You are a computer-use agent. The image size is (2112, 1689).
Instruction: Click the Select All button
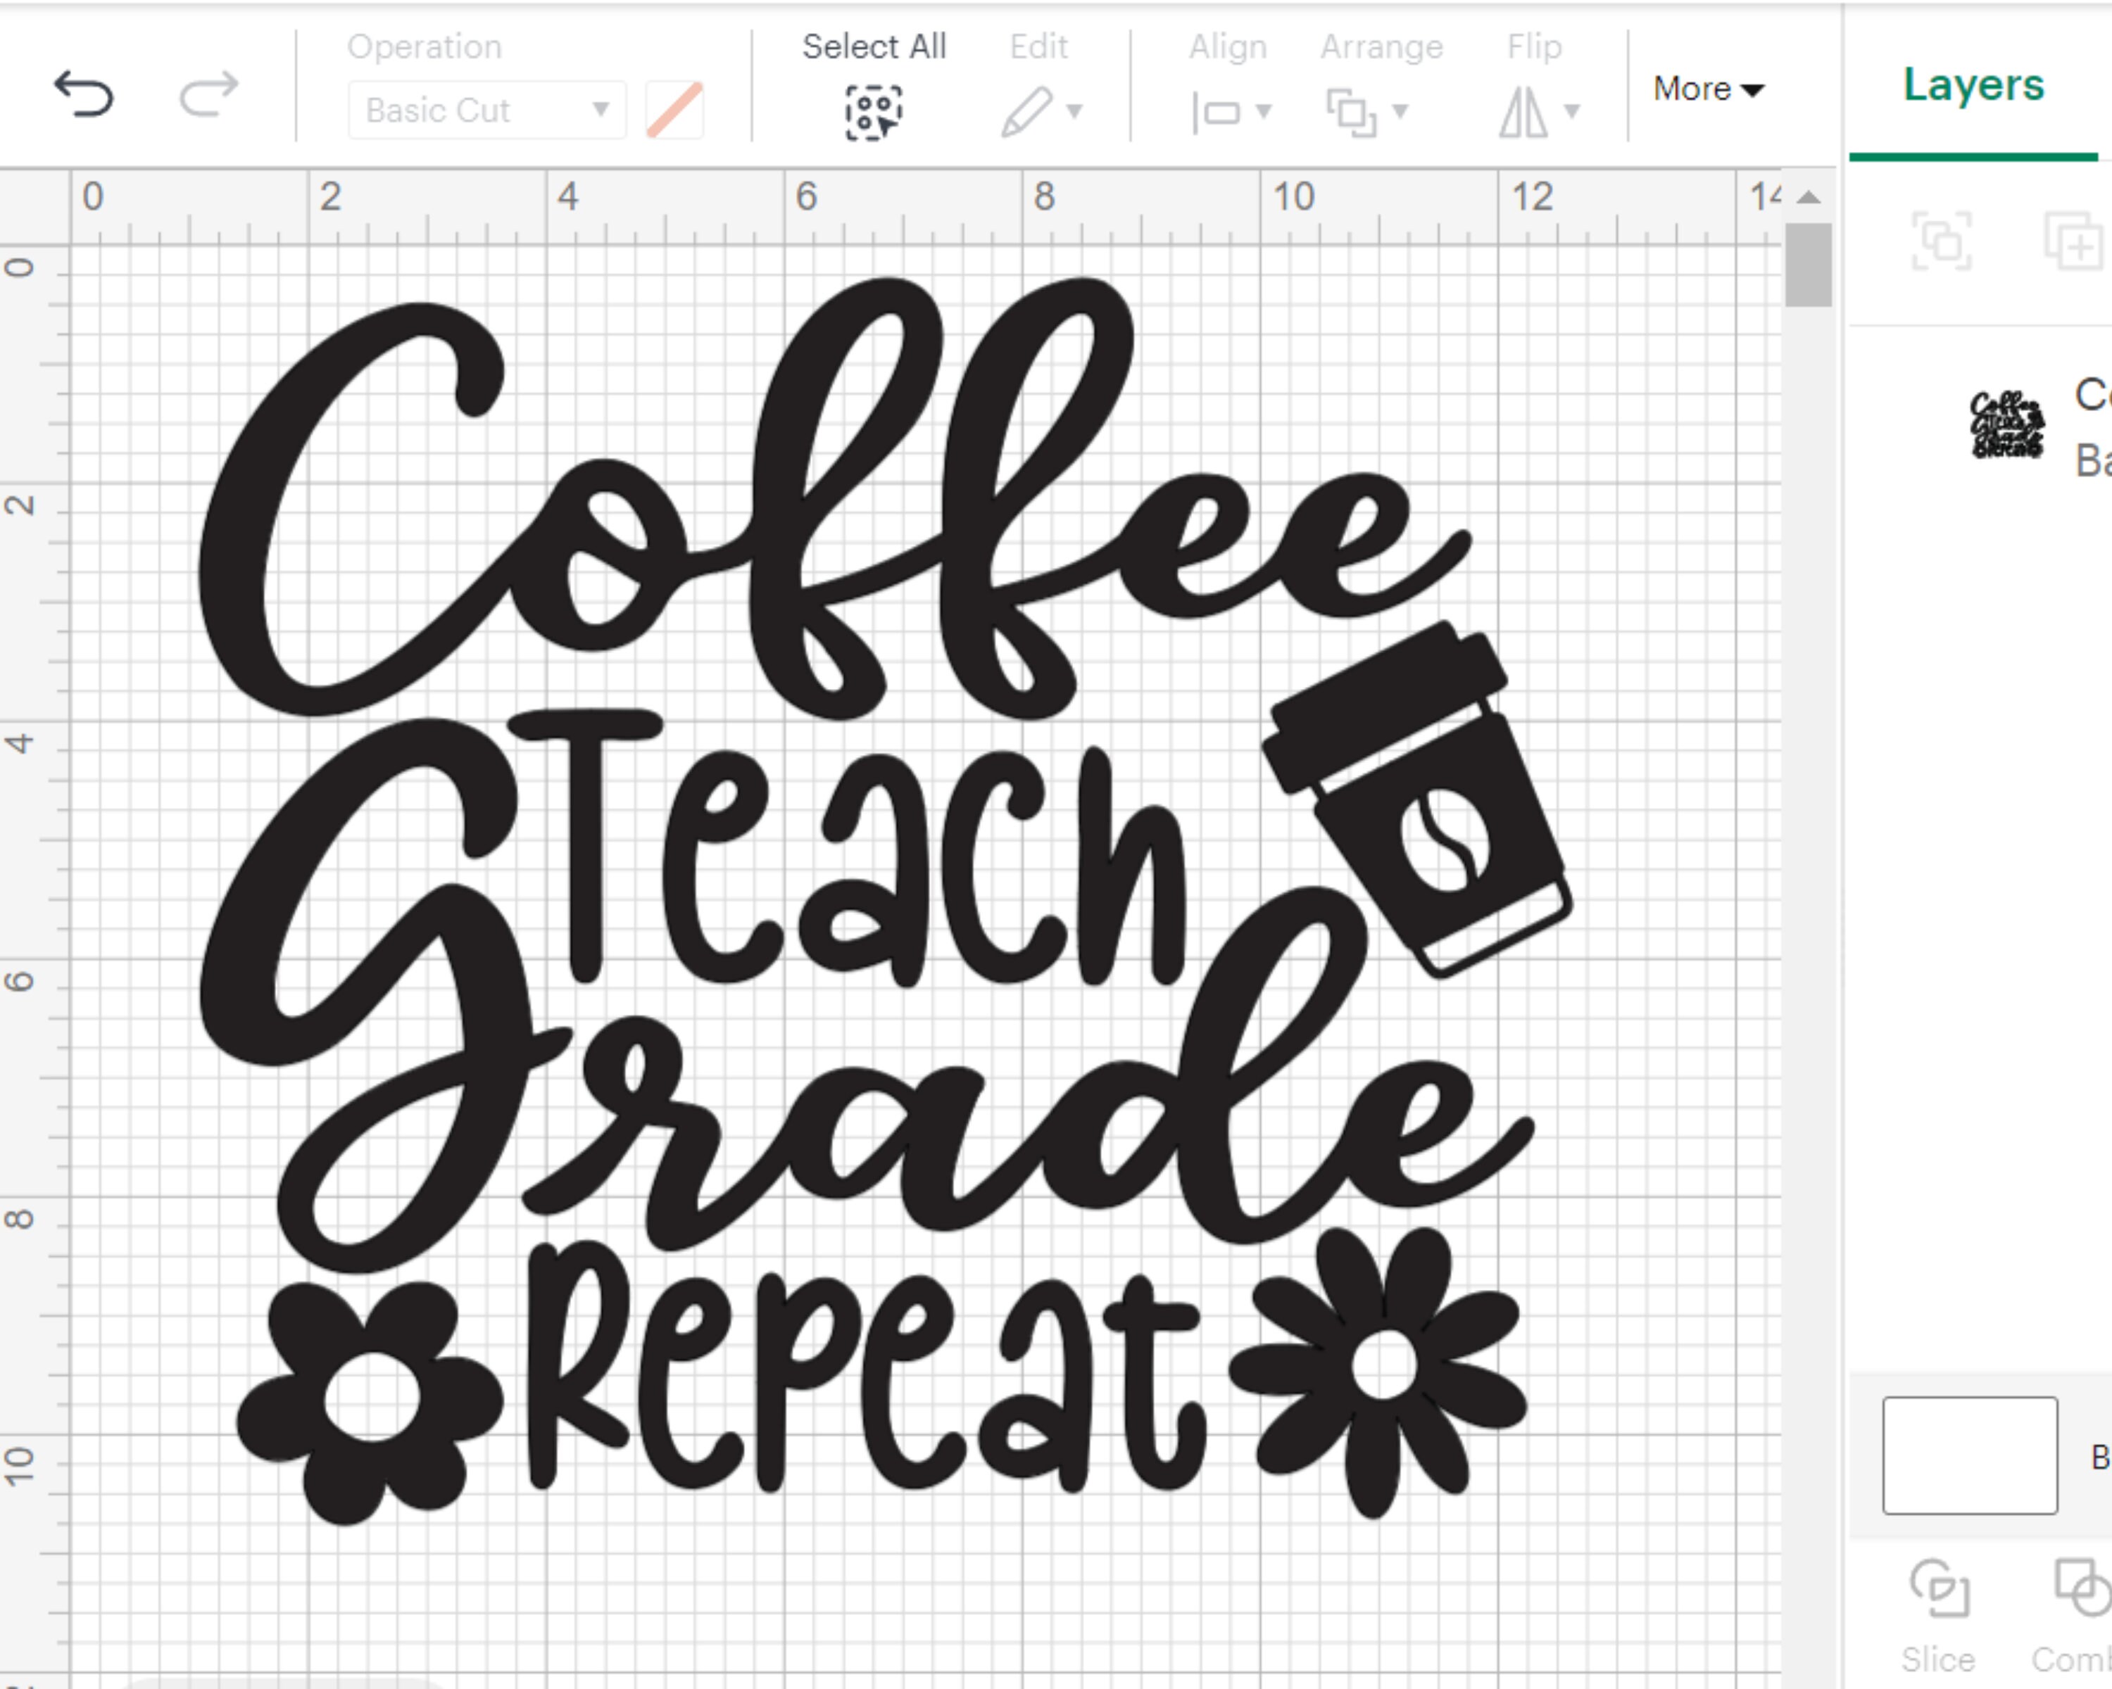(x=875, y=46)
